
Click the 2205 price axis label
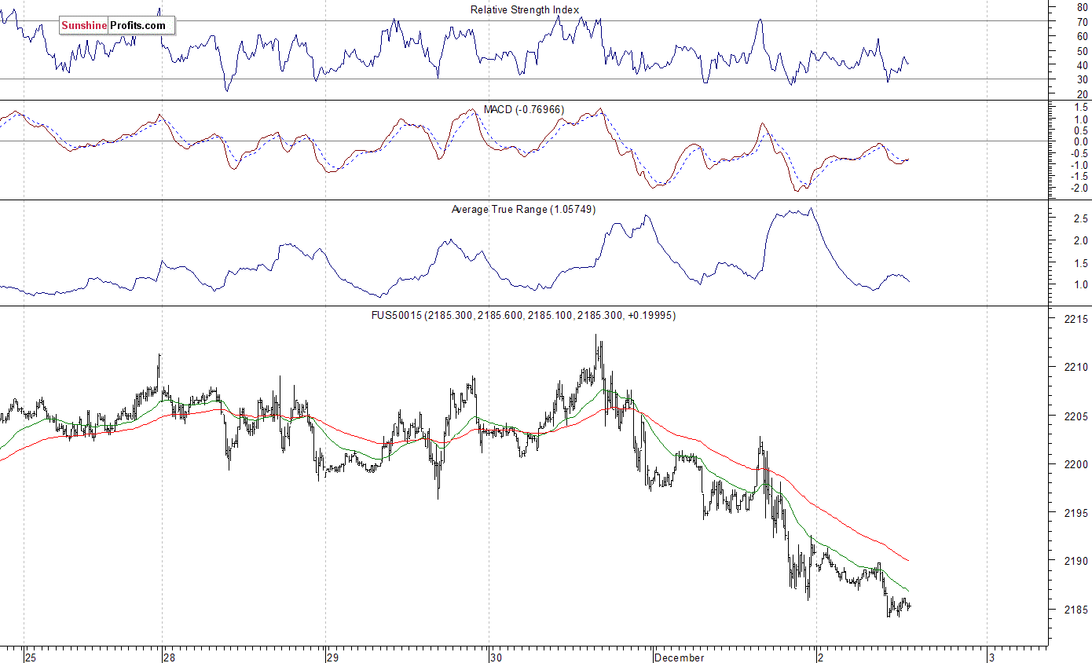pos(1077,416)
